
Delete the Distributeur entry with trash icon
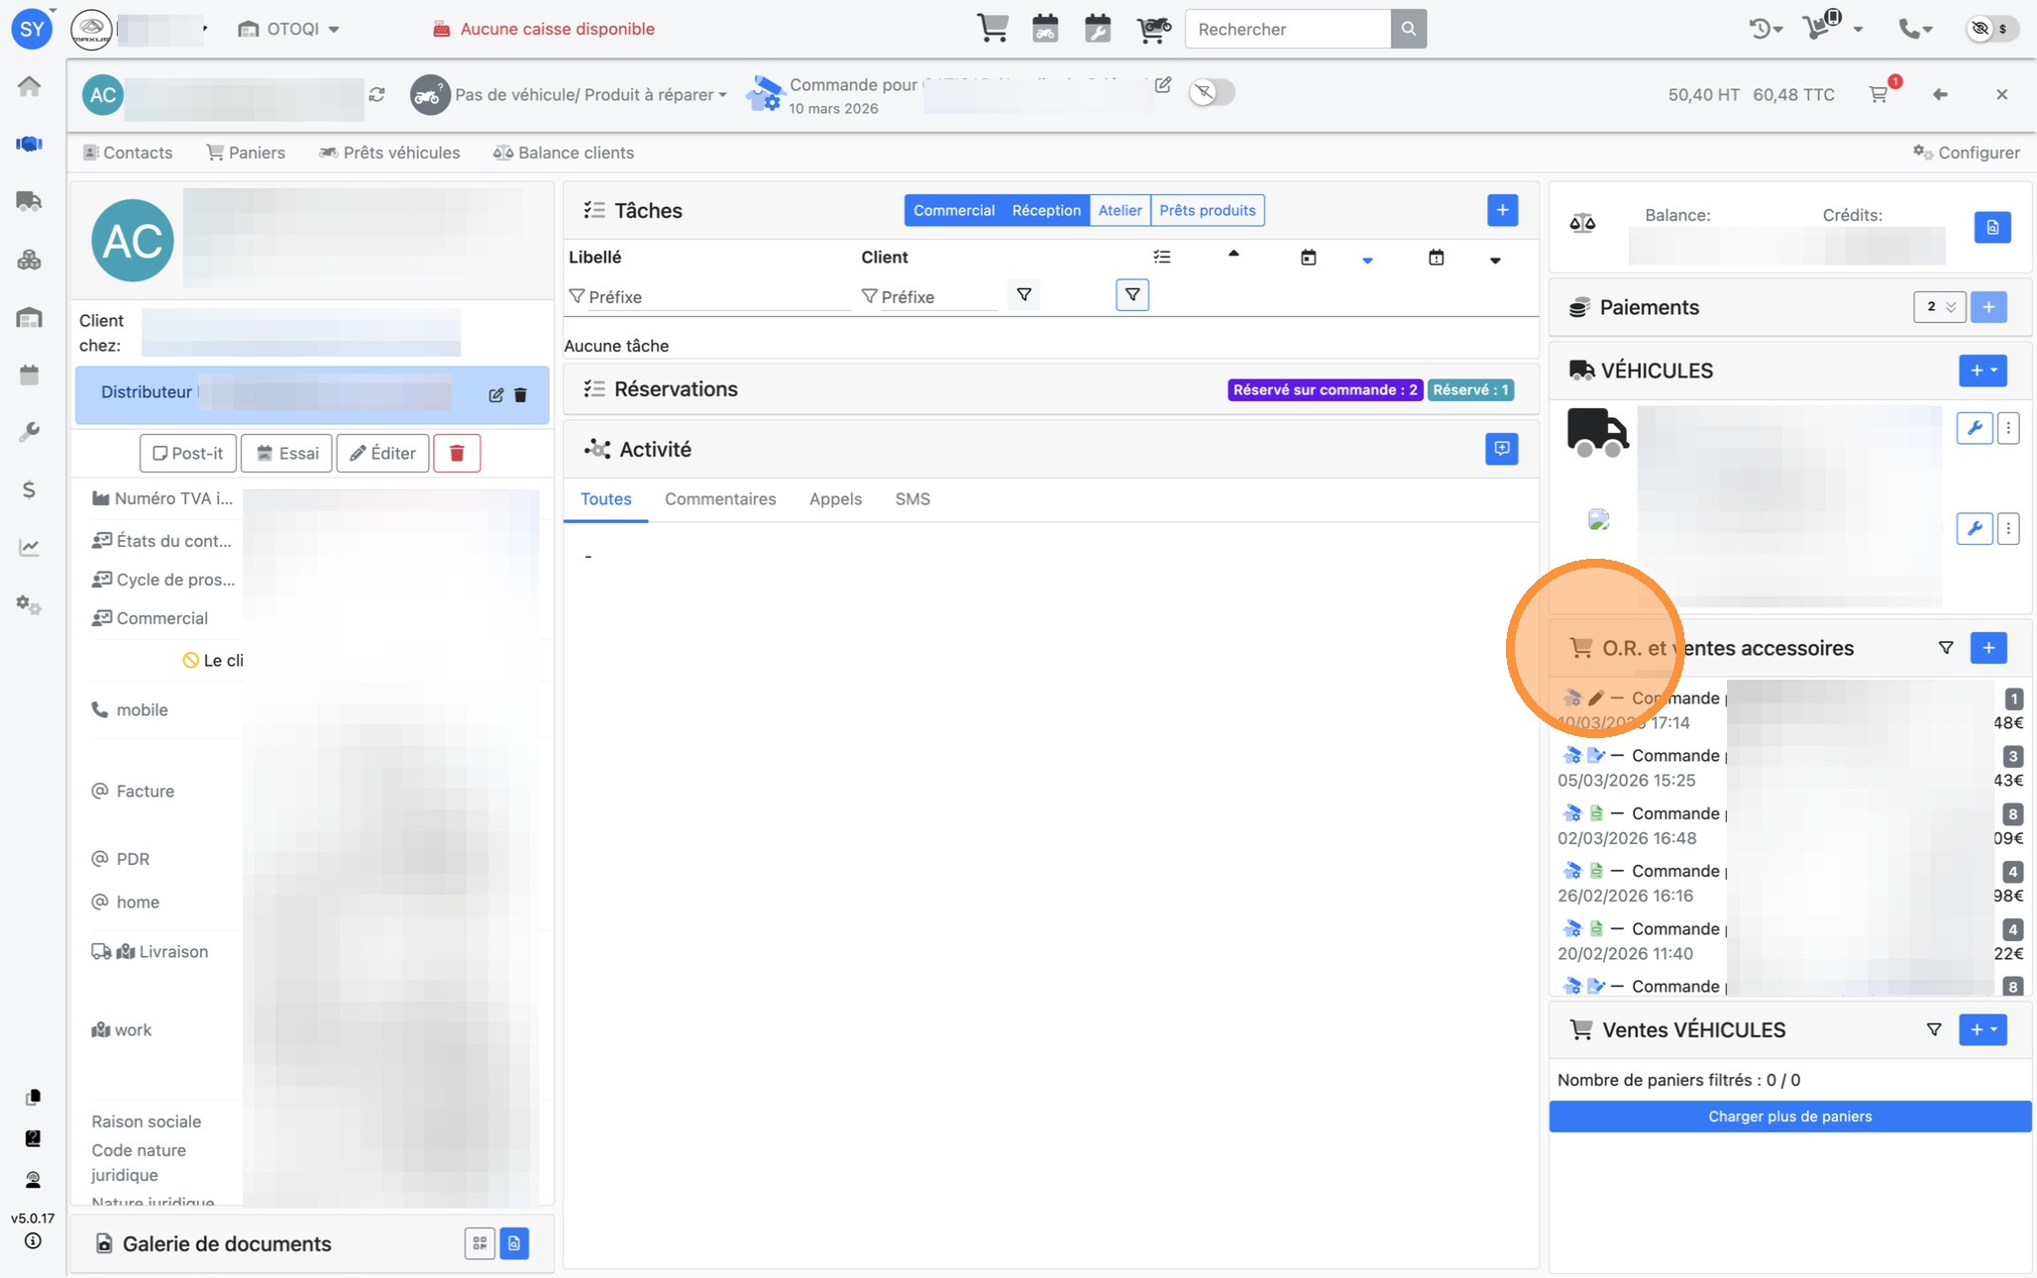[520, 395]
